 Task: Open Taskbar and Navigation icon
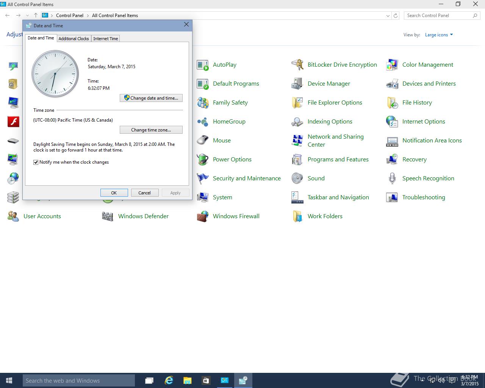pos(297,197)
